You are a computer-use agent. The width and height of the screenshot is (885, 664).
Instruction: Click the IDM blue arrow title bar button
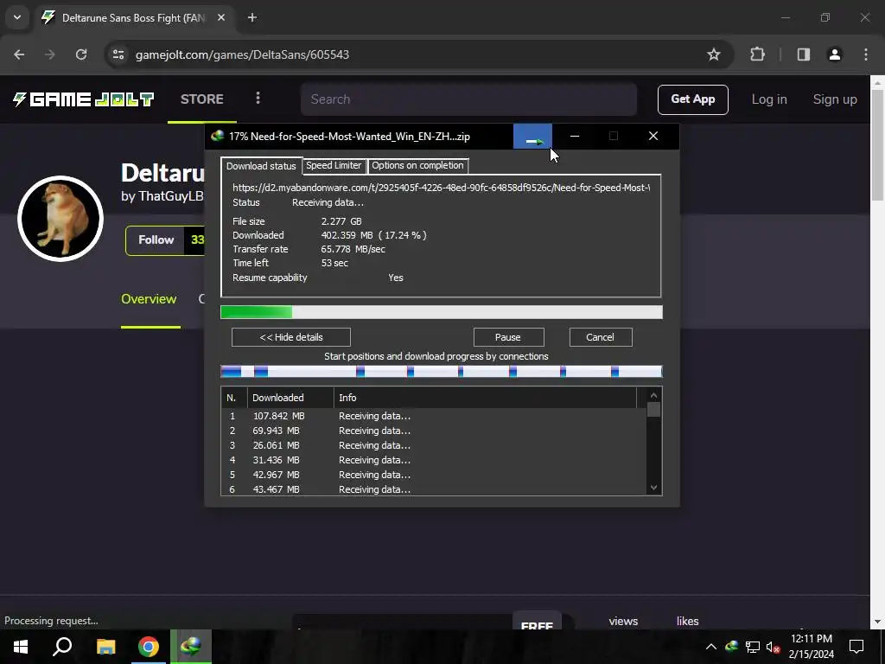point(532,136)
